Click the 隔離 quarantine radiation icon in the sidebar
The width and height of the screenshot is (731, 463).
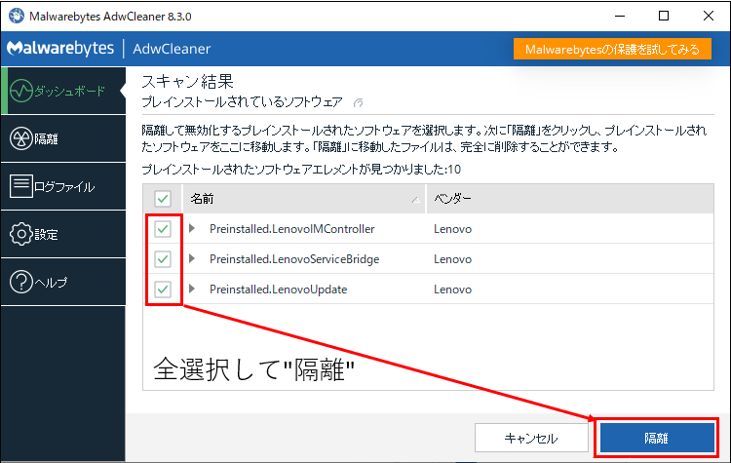click(21, 138)
